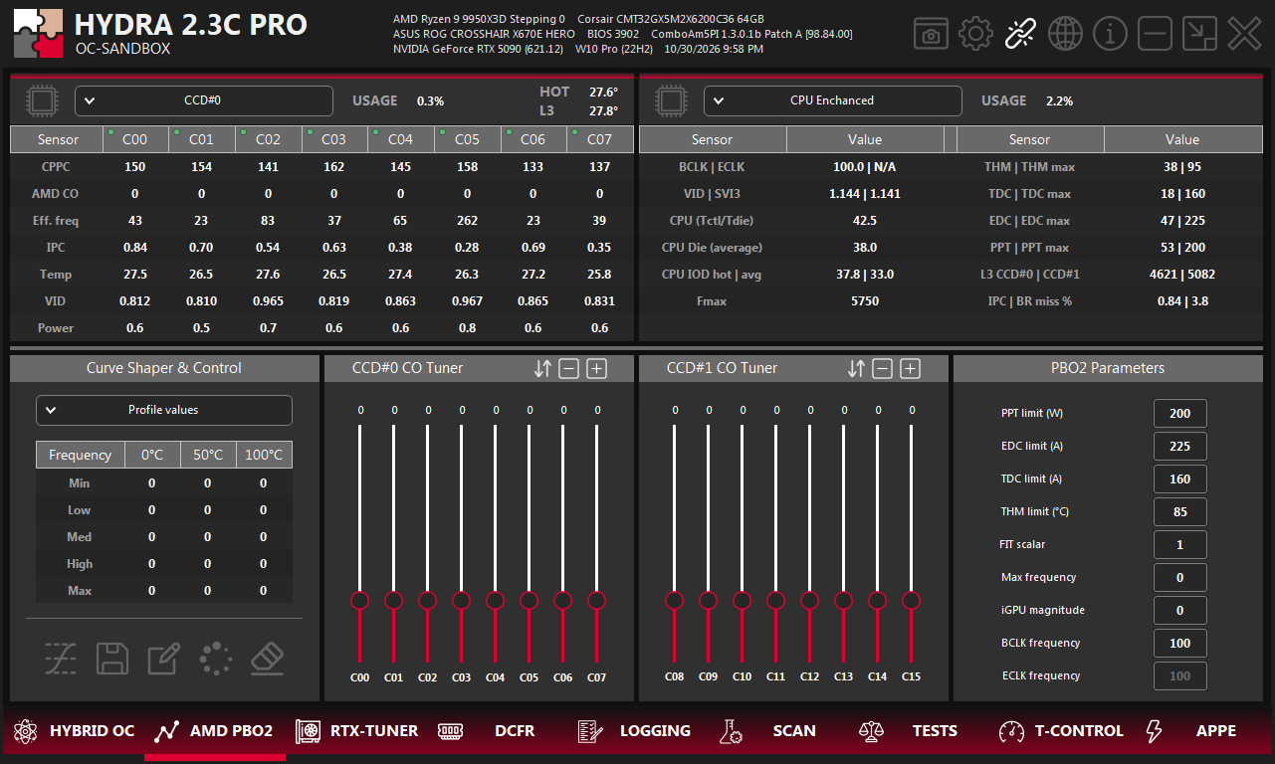Click the curve shaper graph icon
The image size is (1275, 764).
pos(61,658)
